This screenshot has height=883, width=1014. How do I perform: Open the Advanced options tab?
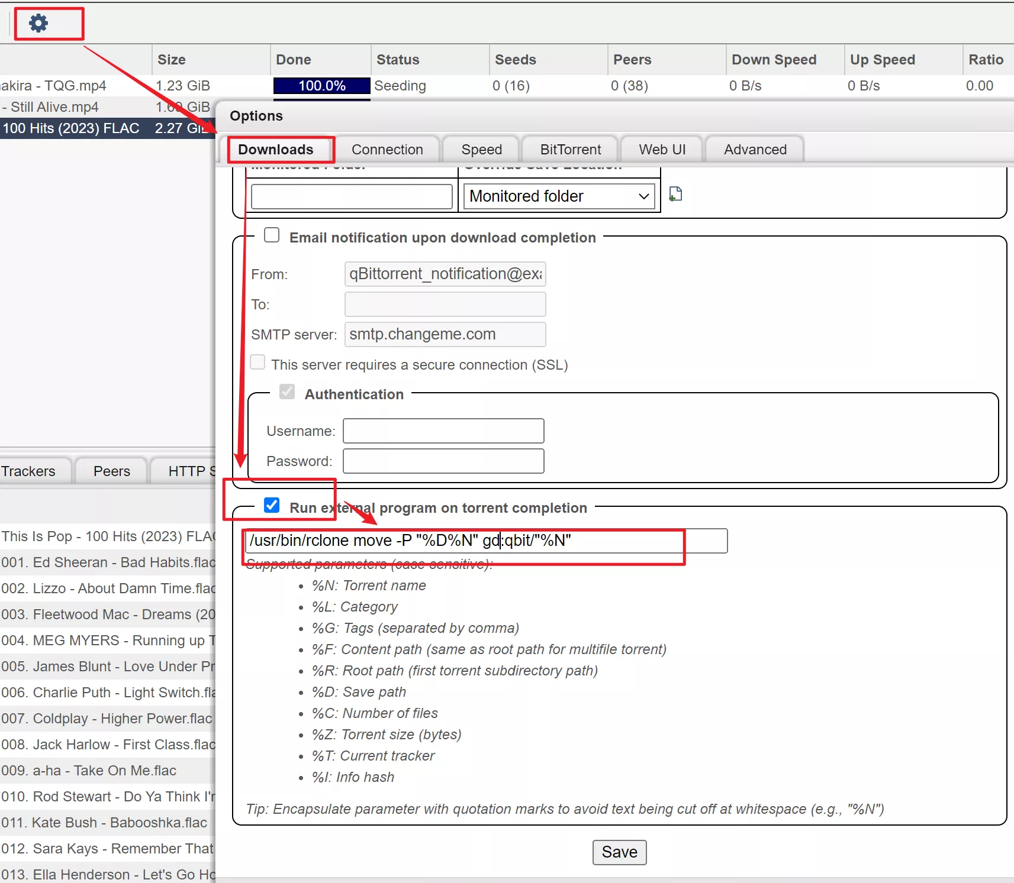coord(755,150)
